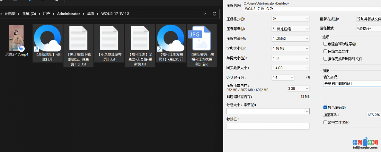Image resolution: width=381 pixels, height=152 pixels.
Task: Uncheck the 显示密码 checkbox
Action: point(325,107)
